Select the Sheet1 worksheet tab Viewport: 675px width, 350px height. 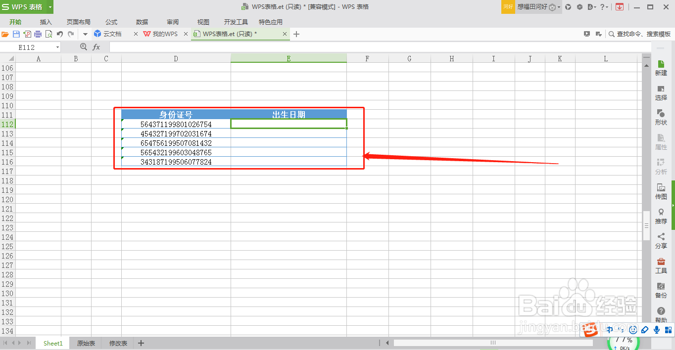(53, 343)
